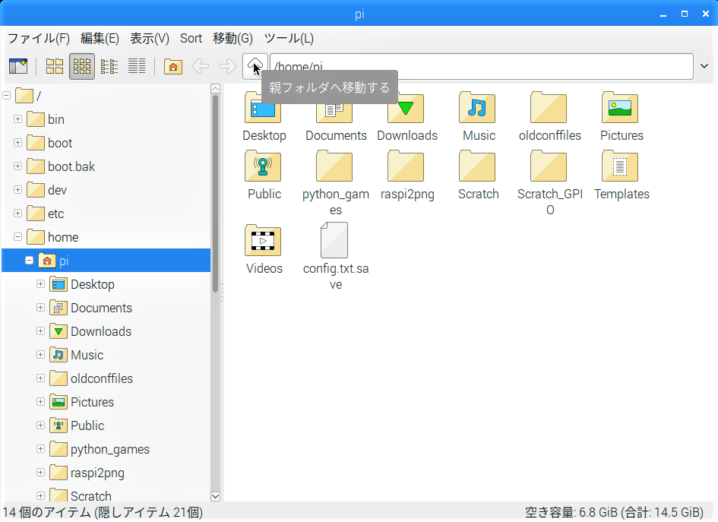718x522 pixels.
Task: Select the Public folder icon in main pane
Action: coord(263,166)
